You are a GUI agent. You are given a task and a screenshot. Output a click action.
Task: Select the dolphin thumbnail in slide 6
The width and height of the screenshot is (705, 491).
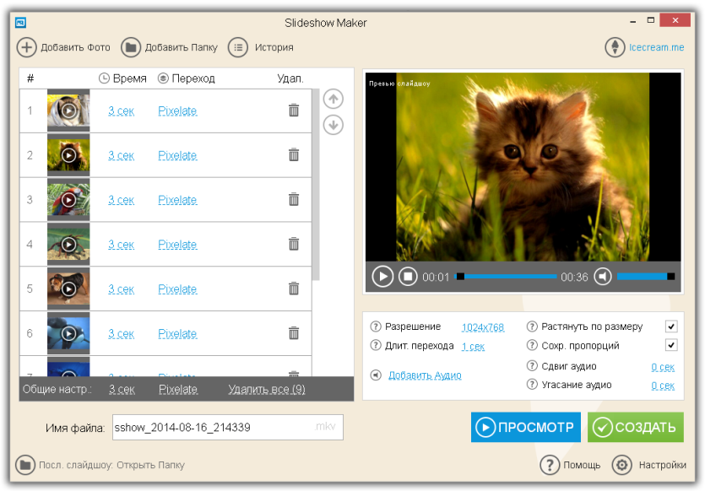click(x=68, y=333)
